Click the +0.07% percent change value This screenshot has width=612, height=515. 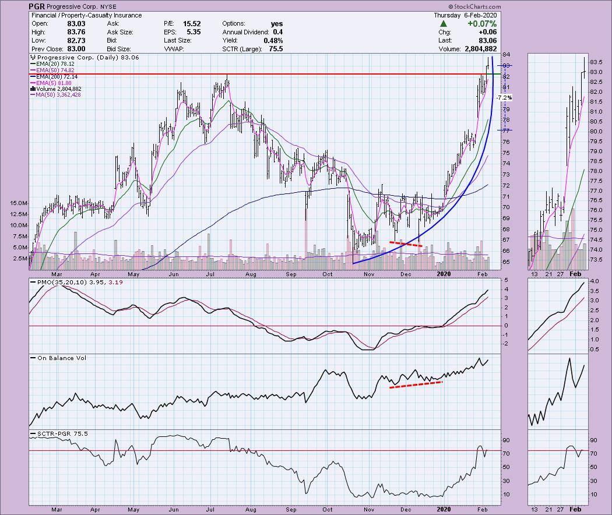pyautogui.click(x=482, y=24)
